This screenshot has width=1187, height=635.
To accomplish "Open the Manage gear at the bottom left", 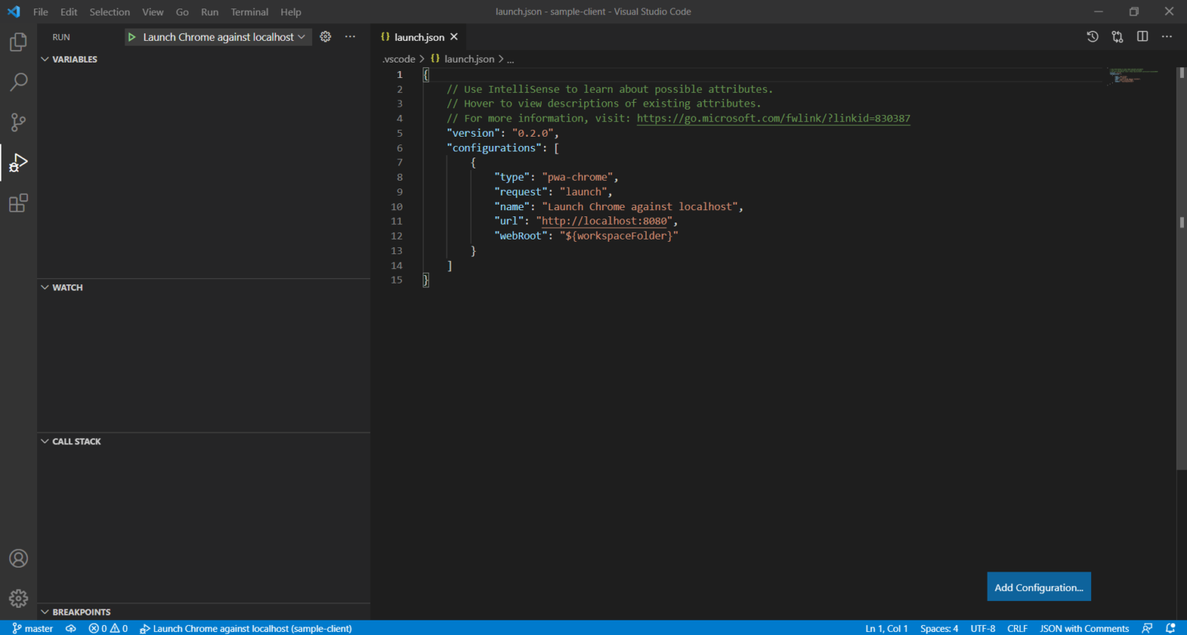I will 18,597.
